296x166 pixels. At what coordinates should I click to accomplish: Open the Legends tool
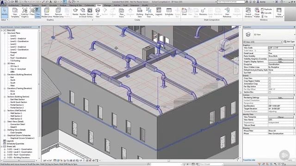click(159, 12)
